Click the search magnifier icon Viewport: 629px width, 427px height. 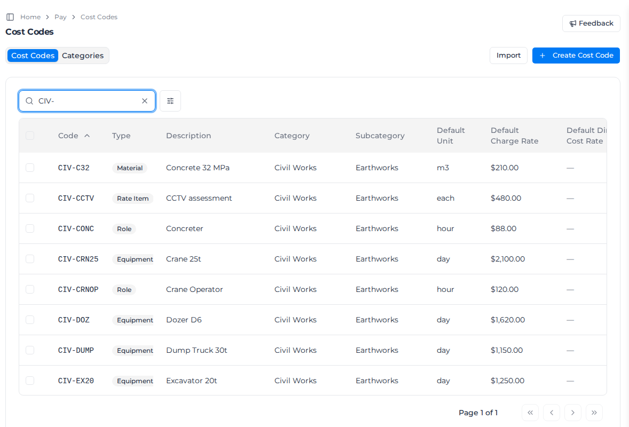[x=29, y=101]
